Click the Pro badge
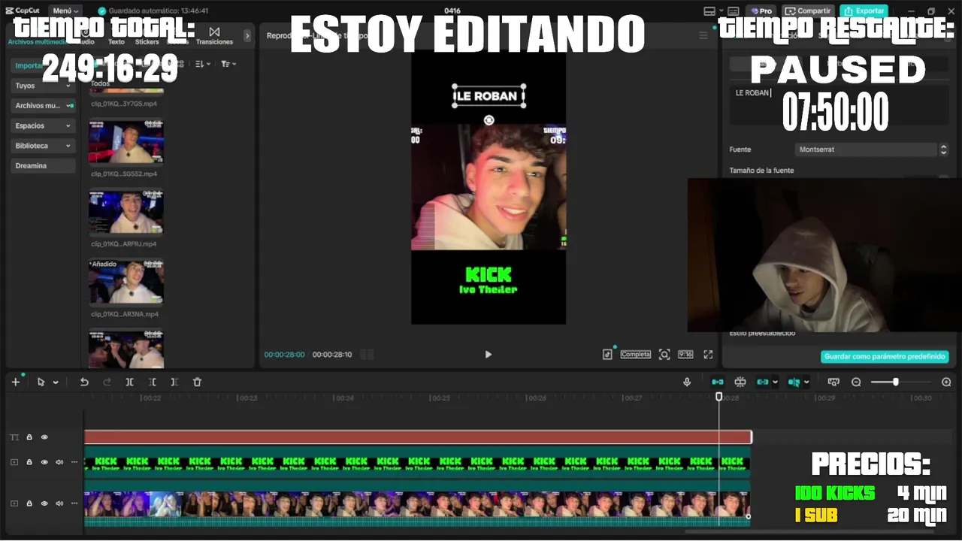The height and width of the screenshot is (541, 962). tap(761, 11)
